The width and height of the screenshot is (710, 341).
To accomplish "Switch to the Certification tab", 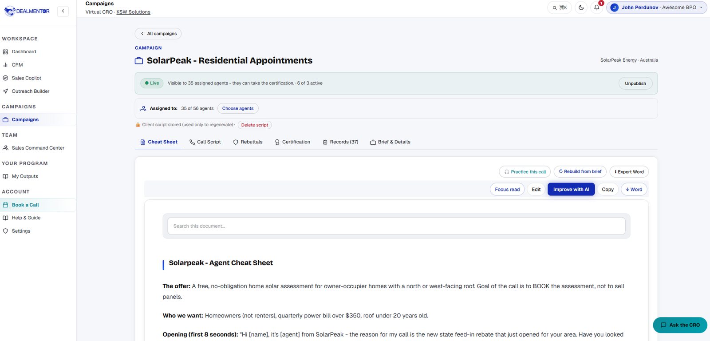I will pyautogui.click(x=292, y=142).
